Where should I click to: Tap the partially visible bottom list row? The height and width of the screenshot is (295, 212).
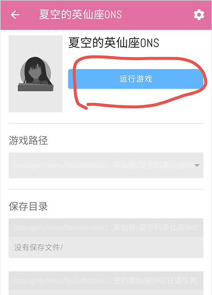pyautogui.click(x=106, y=292)
